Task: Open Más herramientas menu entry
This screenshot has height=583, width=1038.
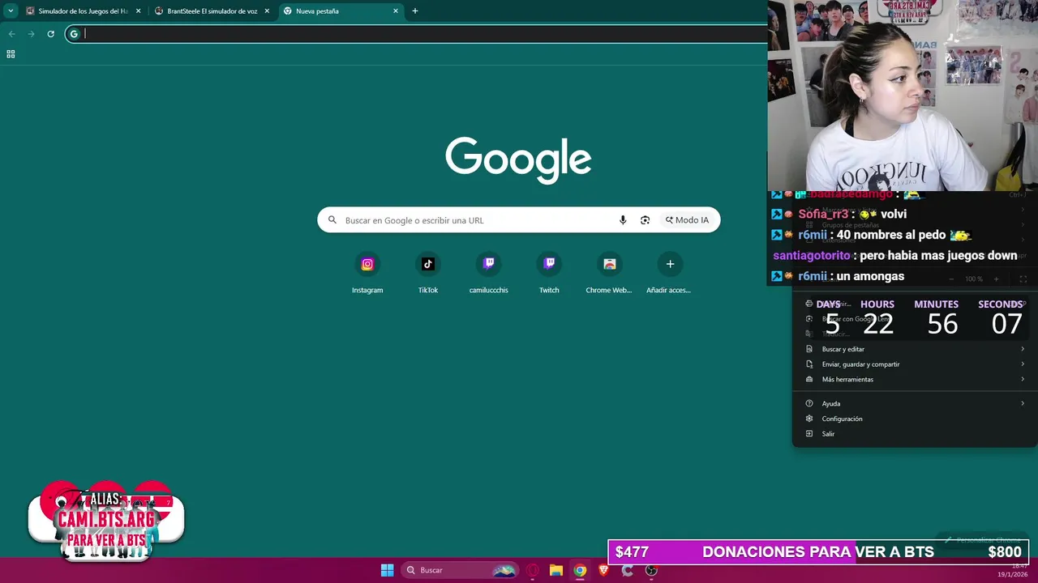Action: point(915,379)
